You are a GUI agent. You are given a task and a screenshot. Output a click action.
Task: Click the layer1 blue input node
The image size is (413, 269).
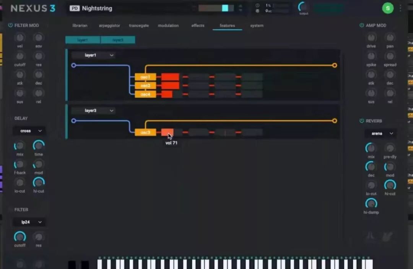[74, 65]
